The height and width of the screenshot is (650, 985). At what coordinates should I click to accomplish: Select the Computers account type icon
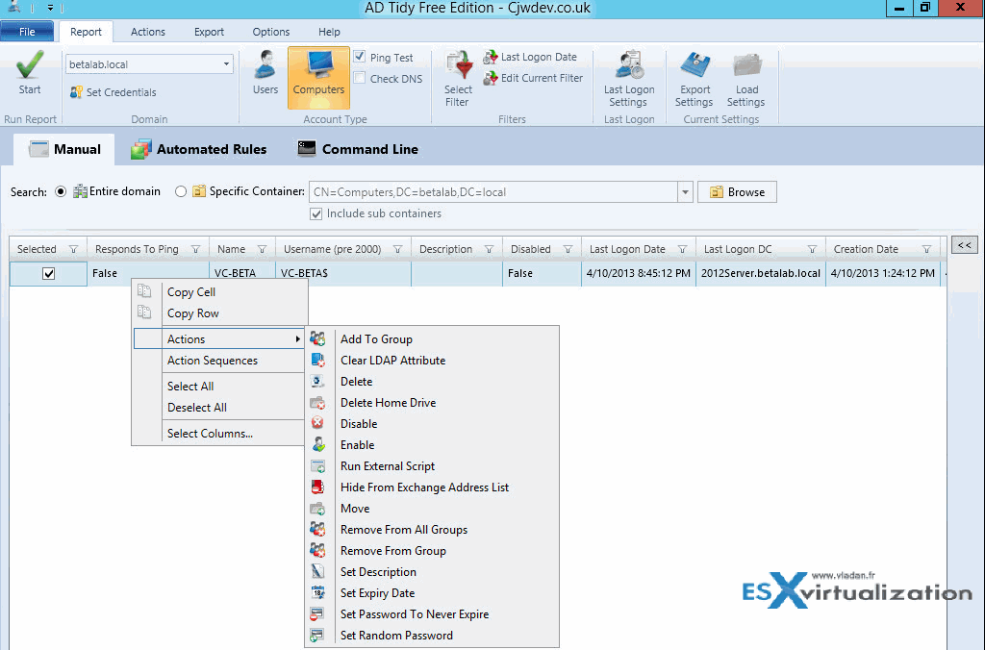pos(319,64)
